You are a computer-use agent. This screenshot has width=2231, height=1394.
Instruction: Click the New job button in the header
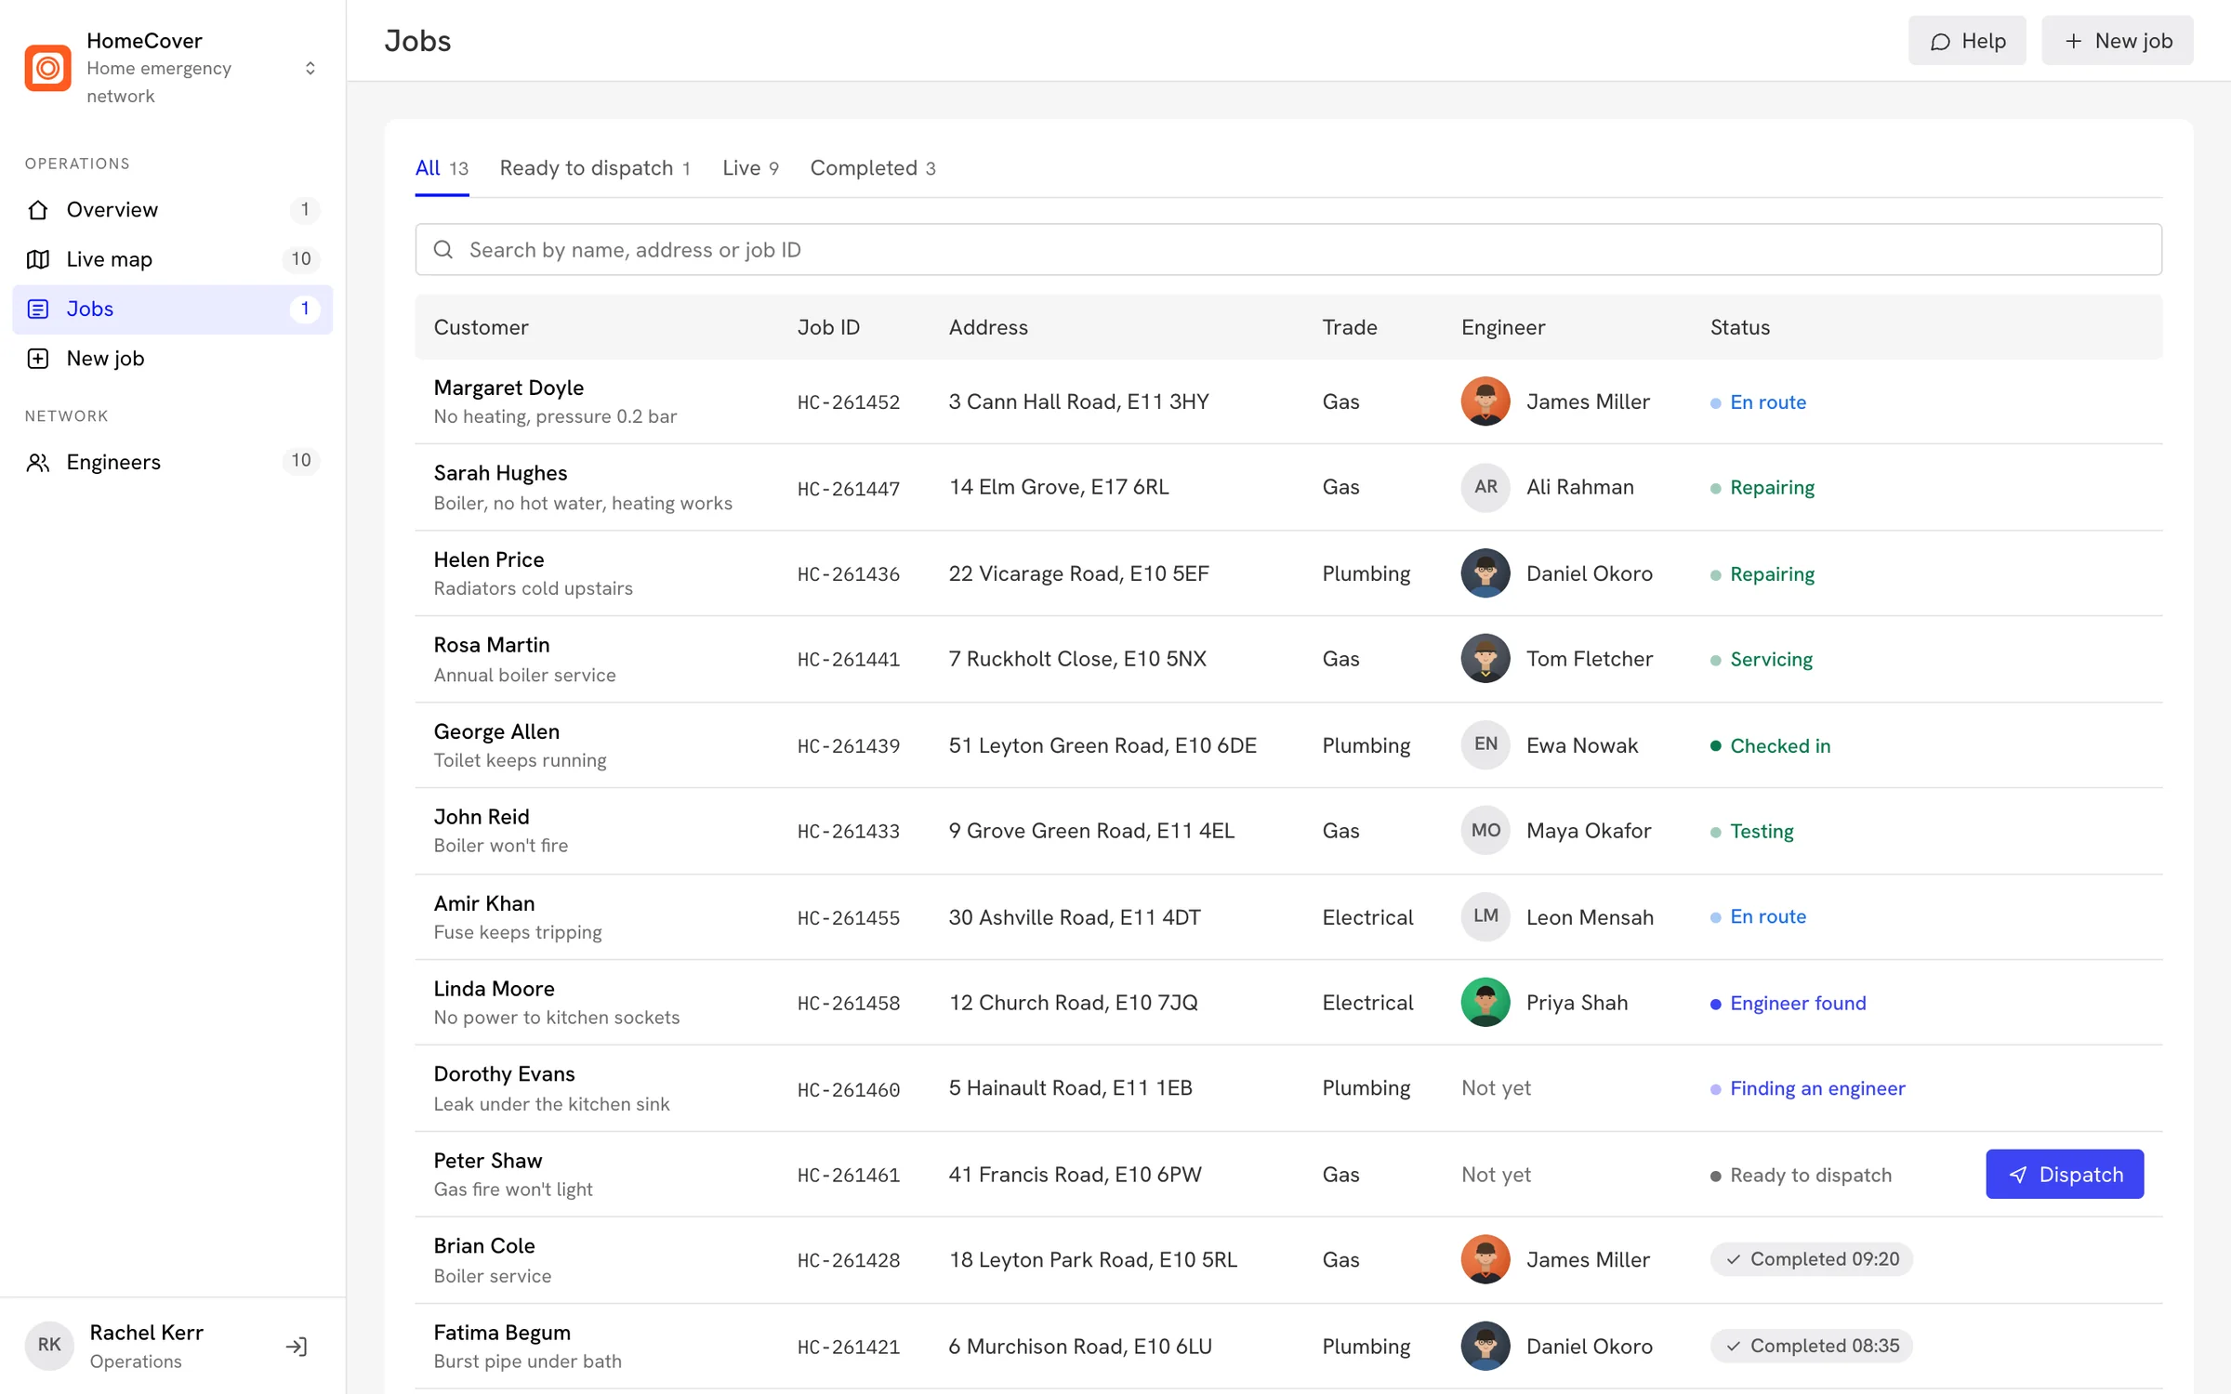tap(2118, 41)
